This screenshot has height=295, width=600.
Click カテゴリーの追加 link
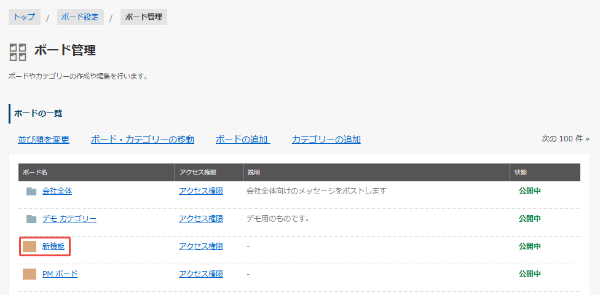point(326,140)
